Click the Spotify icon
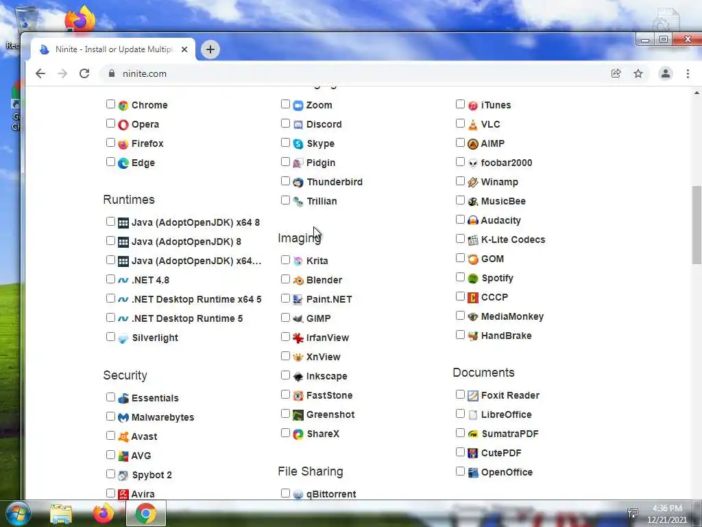The height and width of the screenshot is (527, 702). (473, 279)
